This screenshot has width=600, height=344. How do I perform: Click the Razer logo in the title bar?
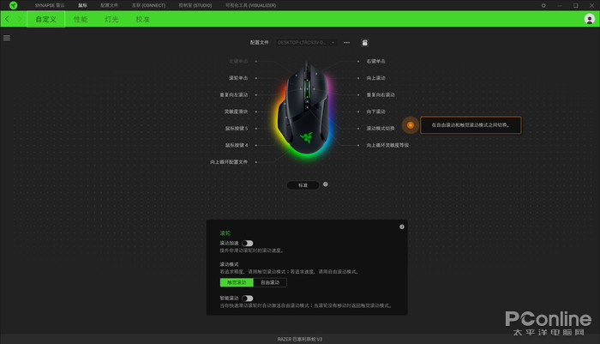tap(14, 5)
